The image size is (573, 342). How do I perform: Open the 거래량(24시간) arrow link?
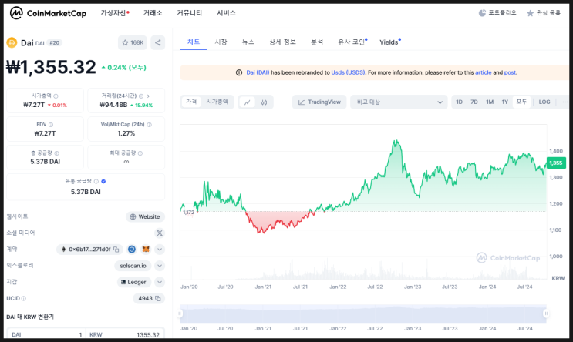(x=148, y=96)
